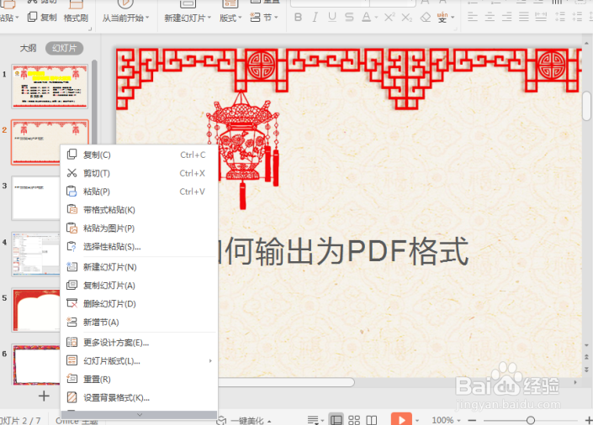
Task: Clear formatting with eraser icon
Action: pos(426,18)
